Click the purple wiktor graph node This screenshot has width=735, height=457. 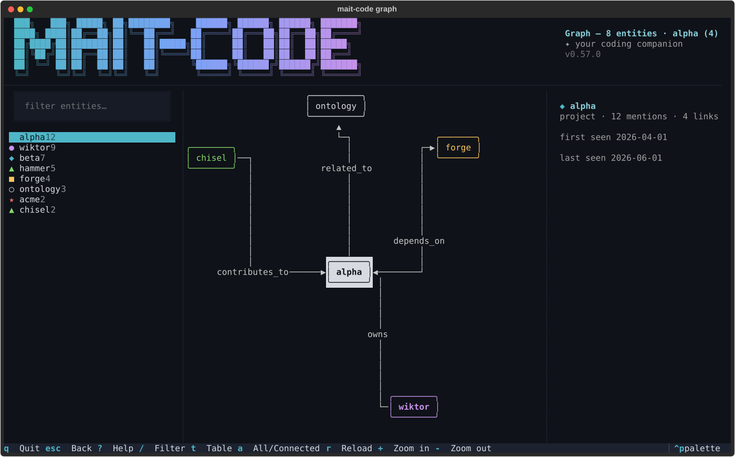(x=414, y=407)
